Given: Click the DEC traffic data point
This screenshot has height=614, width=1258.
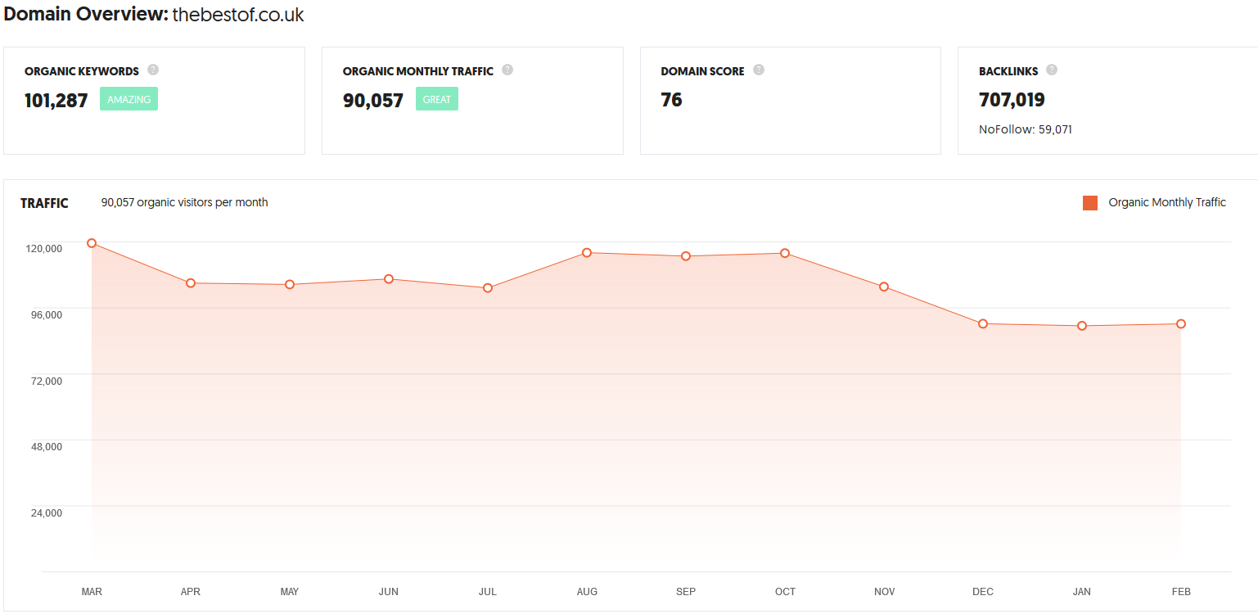Looking at the screenshot, I should point(983,324).
